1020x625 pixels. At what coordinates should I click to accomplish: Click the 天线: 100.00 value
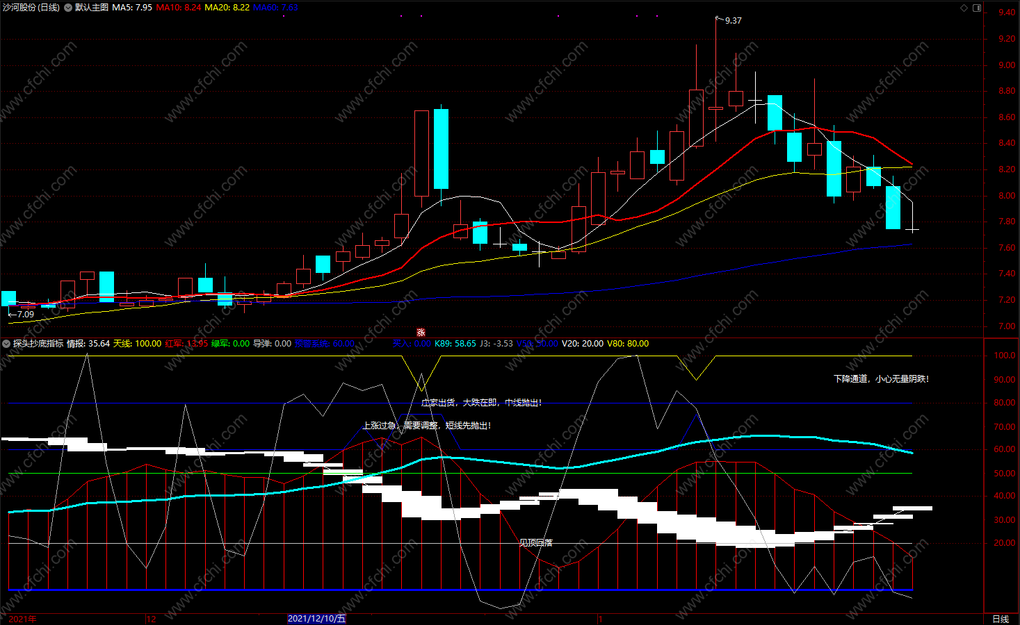click(x=137, y=344)
